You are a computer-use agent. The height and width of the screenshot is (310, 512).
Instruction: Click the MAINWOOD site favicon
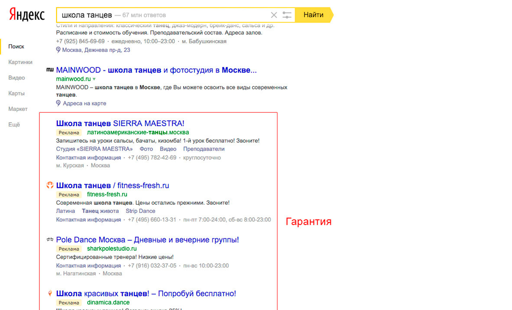50,70
